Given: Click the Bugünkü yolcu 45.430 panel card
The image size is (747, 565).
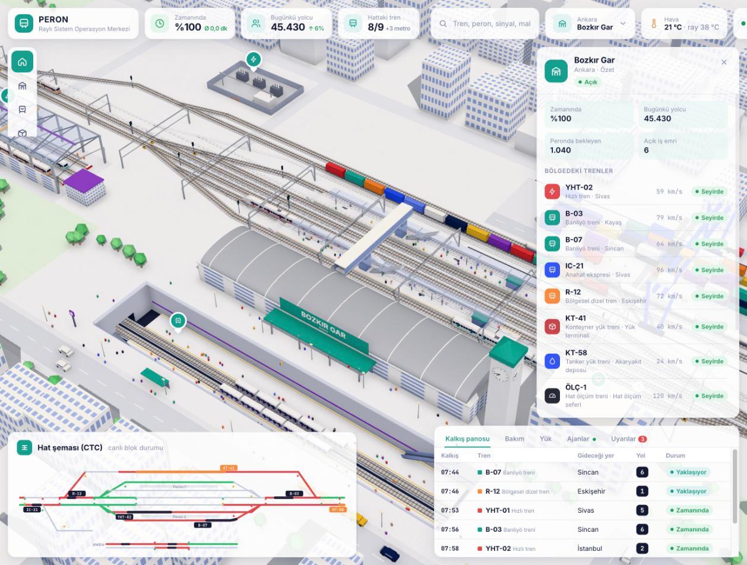Looking at the screenshot, I should point(683,114).
